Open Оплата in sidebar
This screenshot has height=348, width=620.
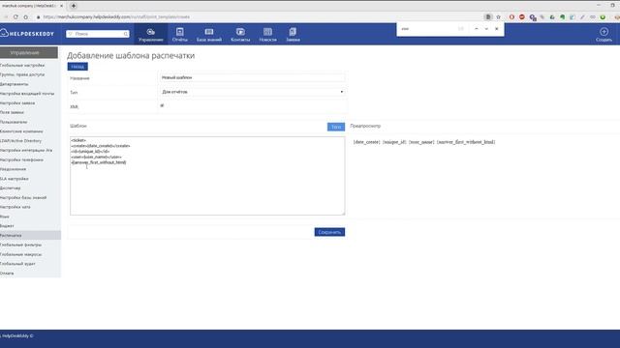(7, 274)
